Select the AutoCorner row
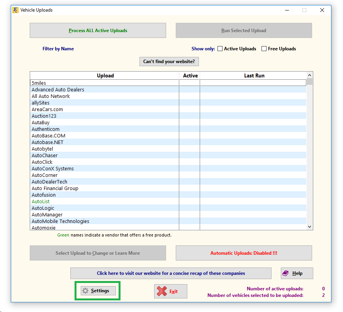 point(168,175)
